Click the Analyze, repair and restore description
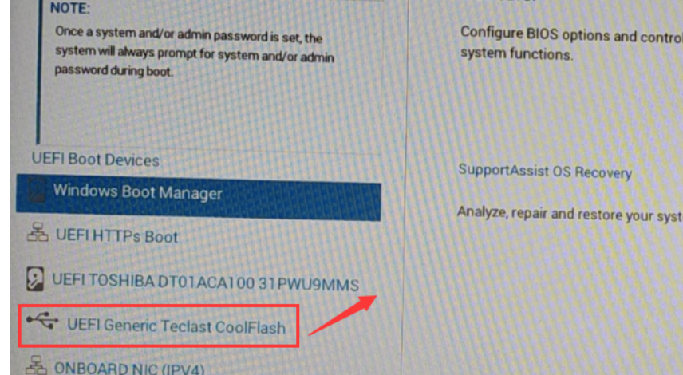The height and width of the screenshot is (375, 683). click(x=570, y=215)
